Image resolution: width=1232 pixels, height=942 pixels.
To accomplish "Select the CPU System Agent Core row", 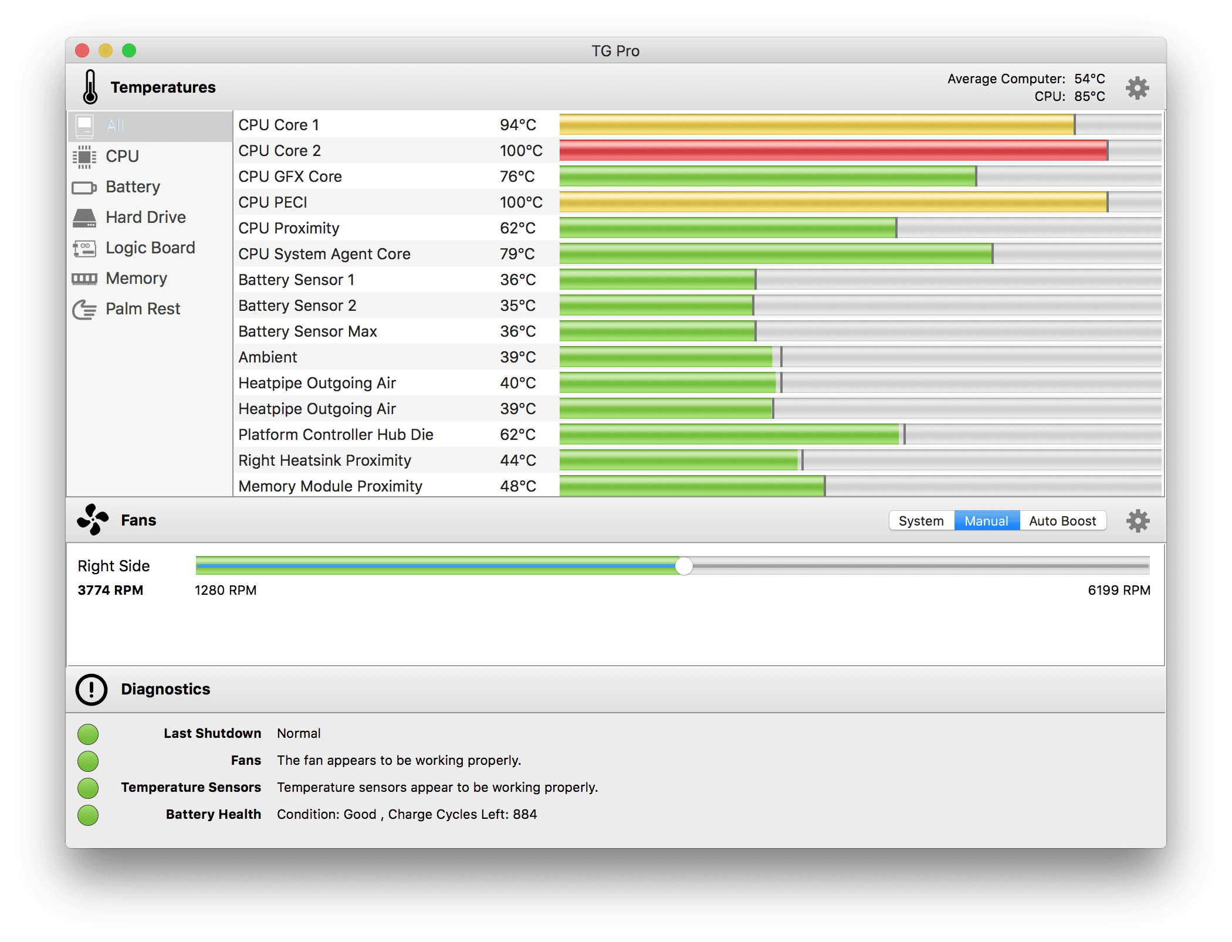I will point(698,254).
